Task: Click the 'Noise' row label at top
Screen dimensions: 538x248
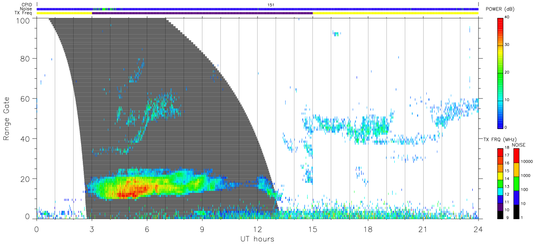Action: click(26, 9)
